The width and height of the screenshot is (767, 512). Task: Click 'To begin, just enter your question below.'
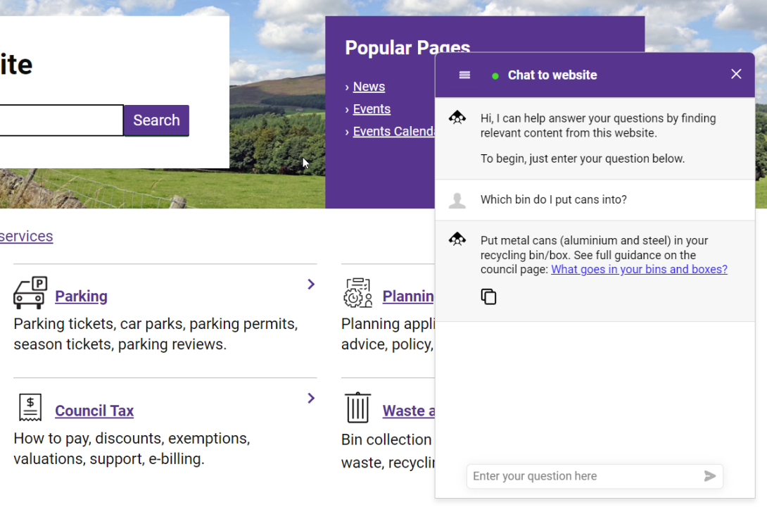tap(583, 158)
